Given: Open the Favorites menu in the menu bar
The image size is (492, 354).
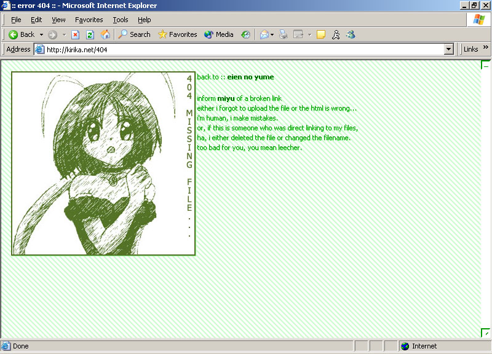Looking at the screenshot, I should 89,20.
